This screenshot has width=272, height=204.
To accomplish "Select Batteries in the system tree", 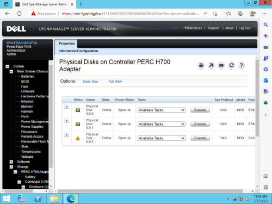I will tap(27, 77).
